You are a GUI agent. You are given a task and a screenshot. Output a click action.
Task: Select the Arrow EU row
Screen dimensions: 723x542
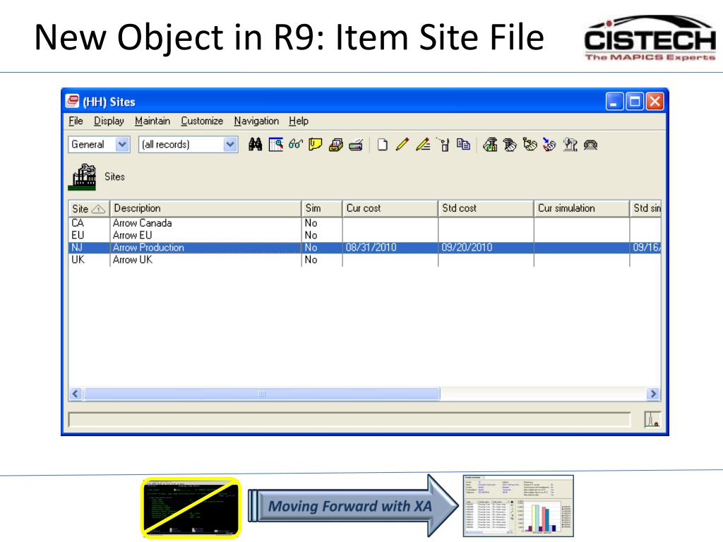pos(364,235)
